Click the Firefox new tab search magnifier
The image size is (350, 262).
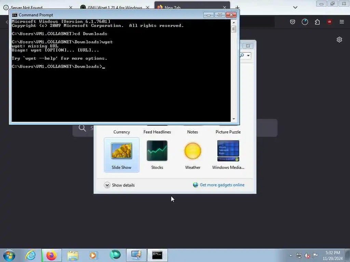82,128
